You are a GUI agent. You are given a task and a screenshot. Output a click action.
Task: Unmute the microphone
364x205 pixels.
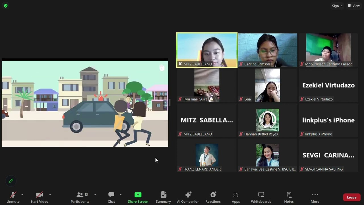[x=13, y=197]
